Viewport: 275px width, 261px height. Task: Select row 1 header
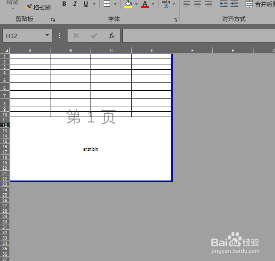pos(5,56)
